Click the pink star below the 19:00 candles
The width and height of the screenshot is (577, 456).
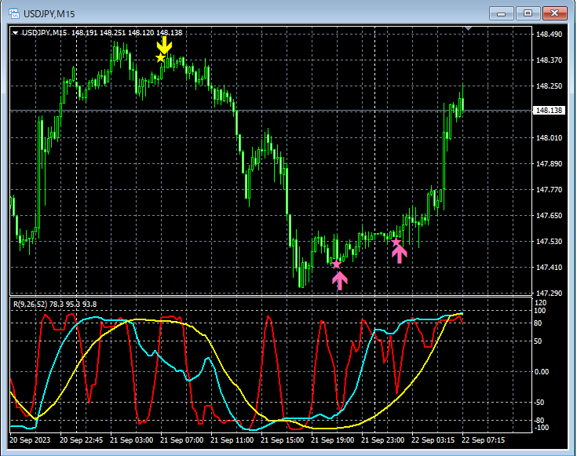[x=336, y=264]
